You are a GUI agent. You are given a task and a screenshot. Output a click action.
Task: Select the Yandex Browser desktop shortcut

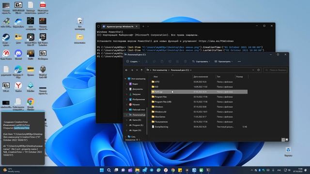point(18,87)
